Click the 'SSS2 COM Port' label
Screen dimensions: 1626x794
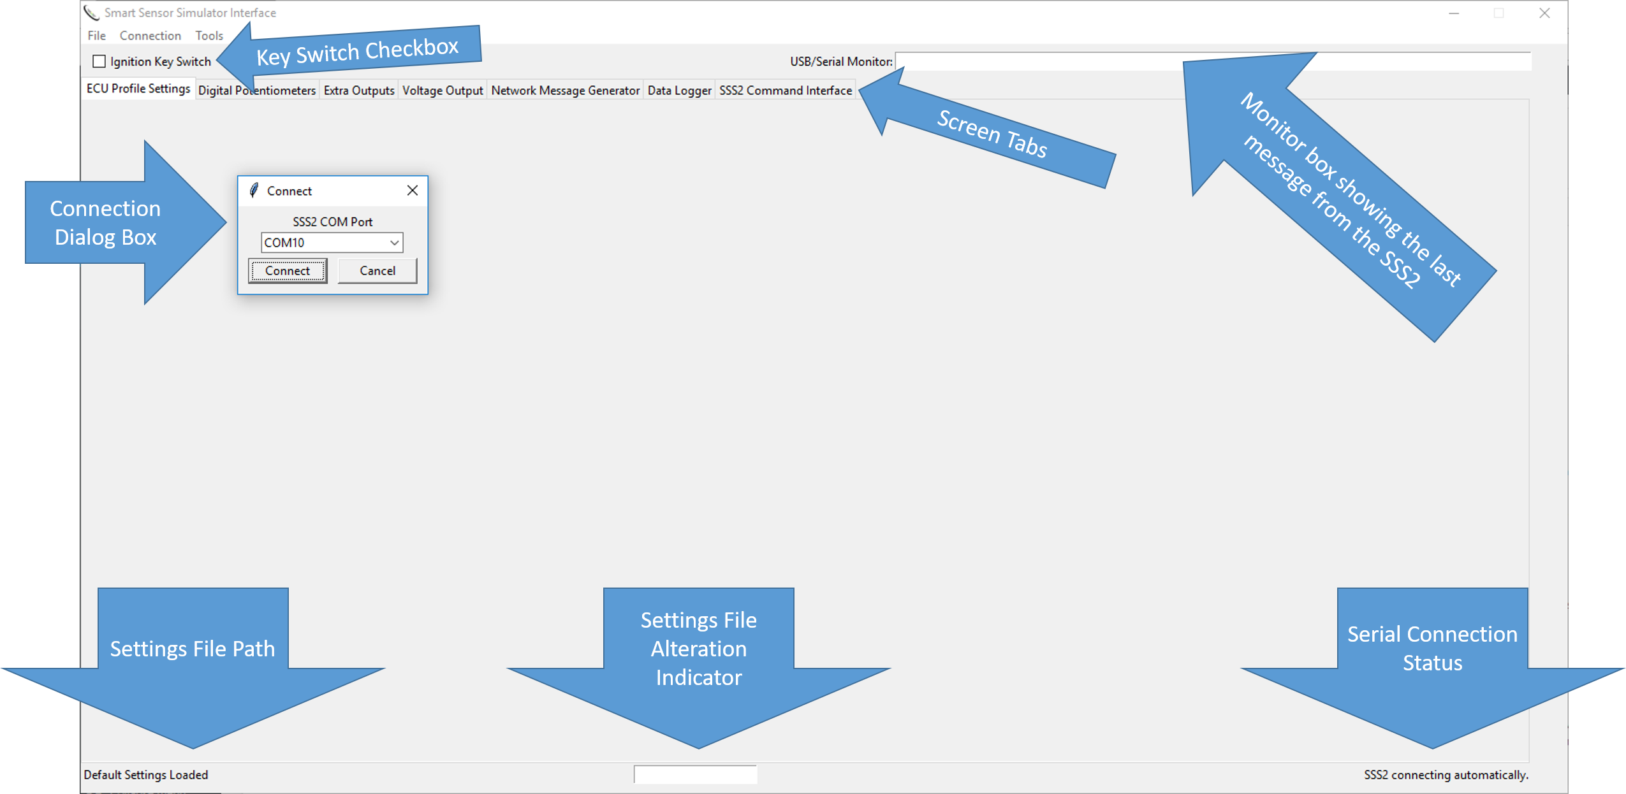(x=332, y=222)
